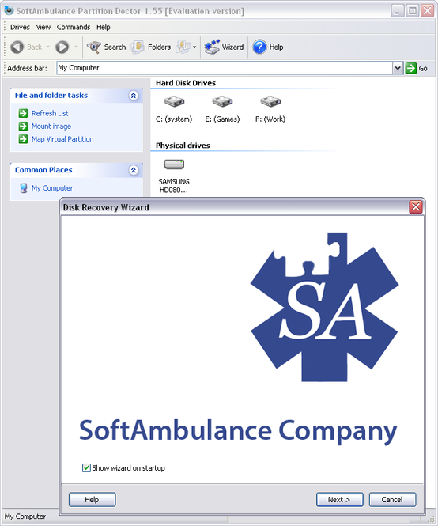438x526 pixels.
Task: Click Common Places panel title
Action: (43, 170)
